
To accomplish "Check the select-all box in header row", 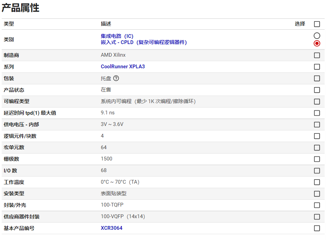I will (317, 24).
